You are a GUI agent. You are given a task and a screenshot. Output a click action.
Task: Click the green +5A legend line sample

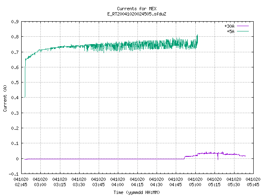[x=243, y=31]
